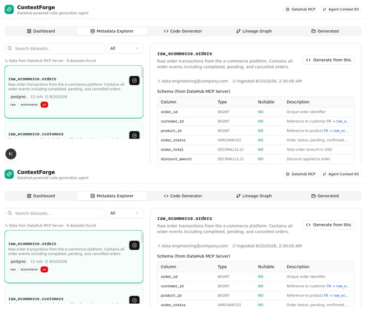Click the order_id cell in the upper schema table
The image size is (366, 309).
tap(169, 112)
